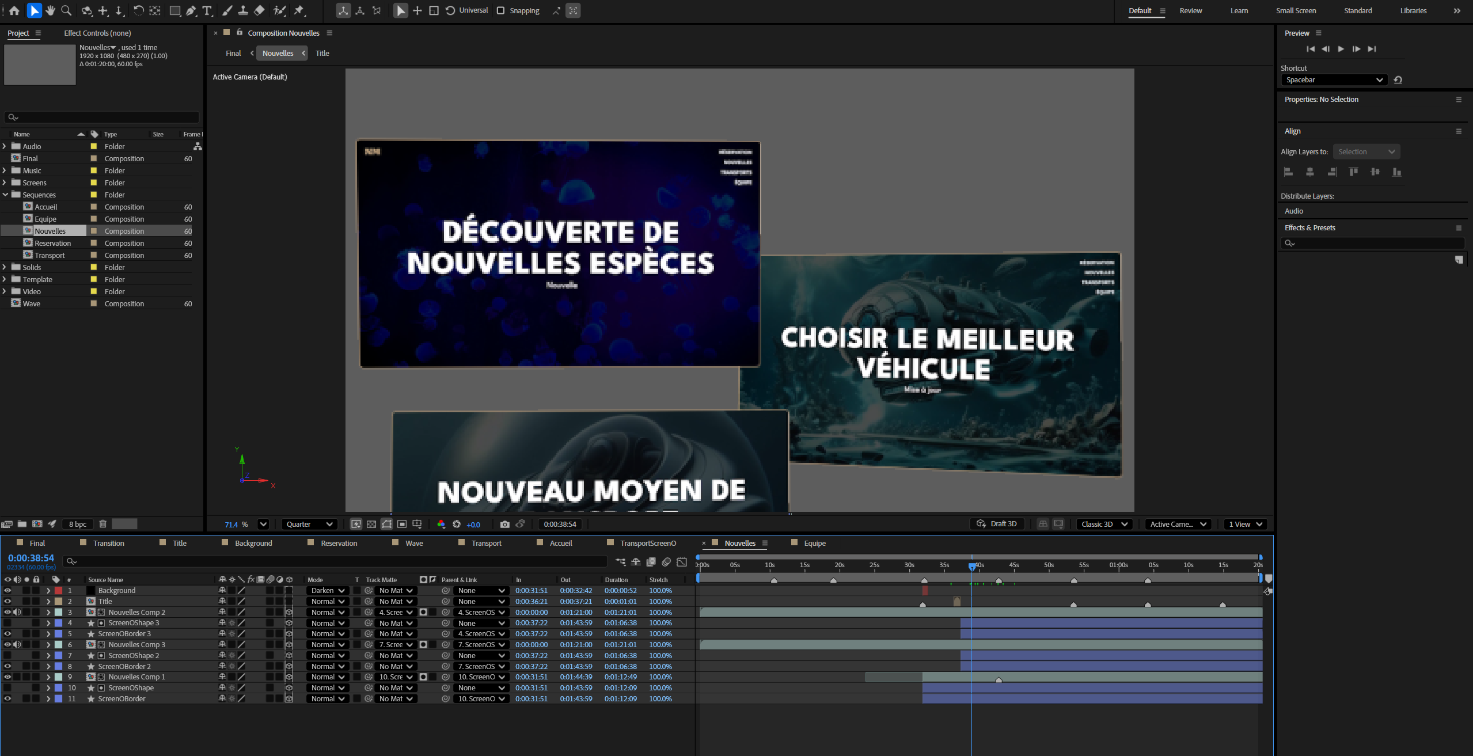The height and width of the screenshot is (756, 1473).
Task: Click the Home icon
Action: 14,10
